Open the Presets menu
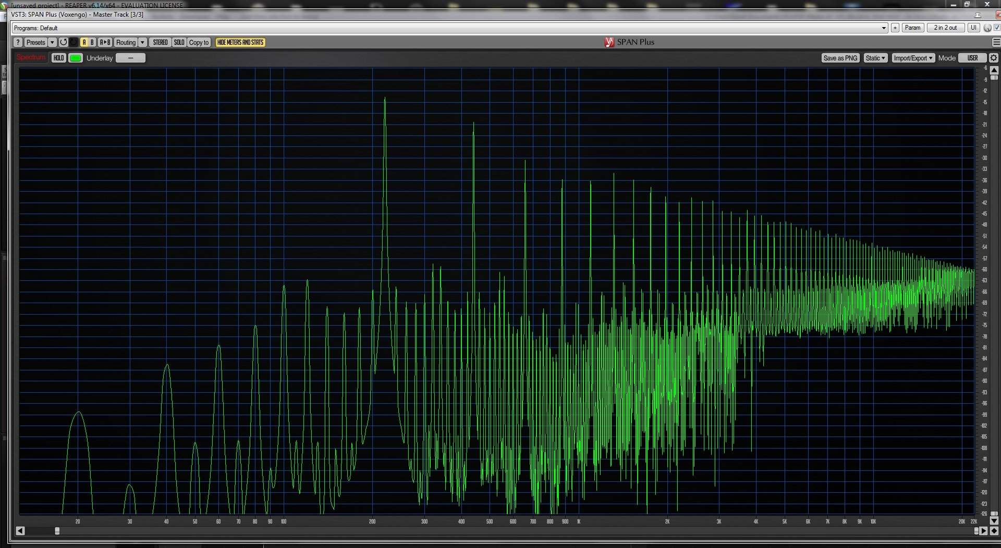 tap(35, 42)
